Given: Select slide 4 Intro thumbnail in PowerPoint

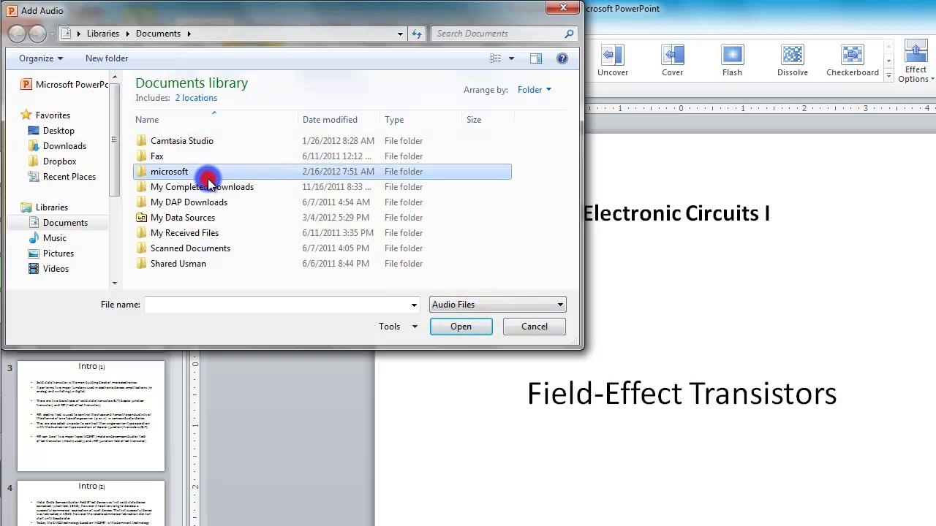Looking at the screenshot, I should [91, 503].
